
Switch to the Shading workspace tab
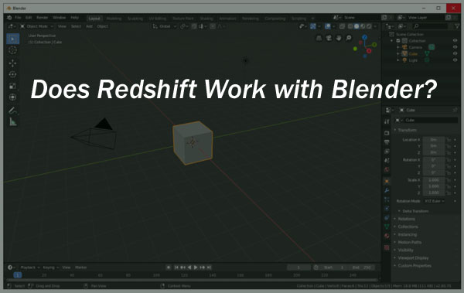click(206, 19)
